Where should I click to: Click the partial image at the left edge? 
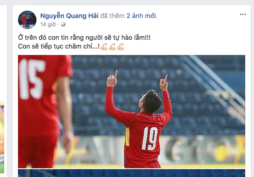pyautogui.click(x=2, y=137)
